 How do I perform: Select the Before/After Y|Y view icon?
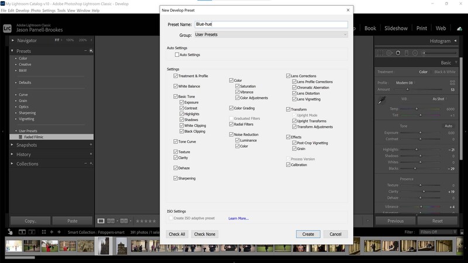click(x=124, y=221)
